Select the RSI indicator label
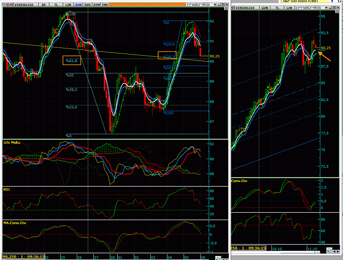 (x=6, y=189)
